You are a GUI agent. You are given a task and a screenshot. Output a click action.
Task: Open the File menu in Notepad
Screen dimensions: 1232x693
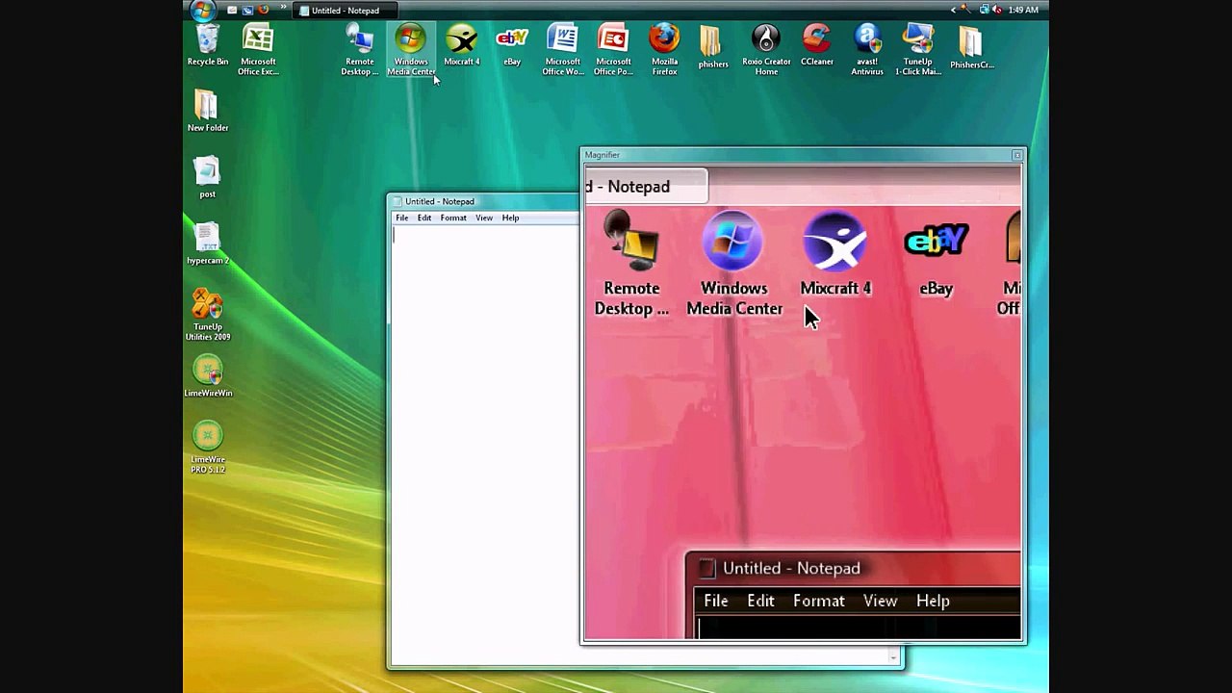[x=402, y=218]
